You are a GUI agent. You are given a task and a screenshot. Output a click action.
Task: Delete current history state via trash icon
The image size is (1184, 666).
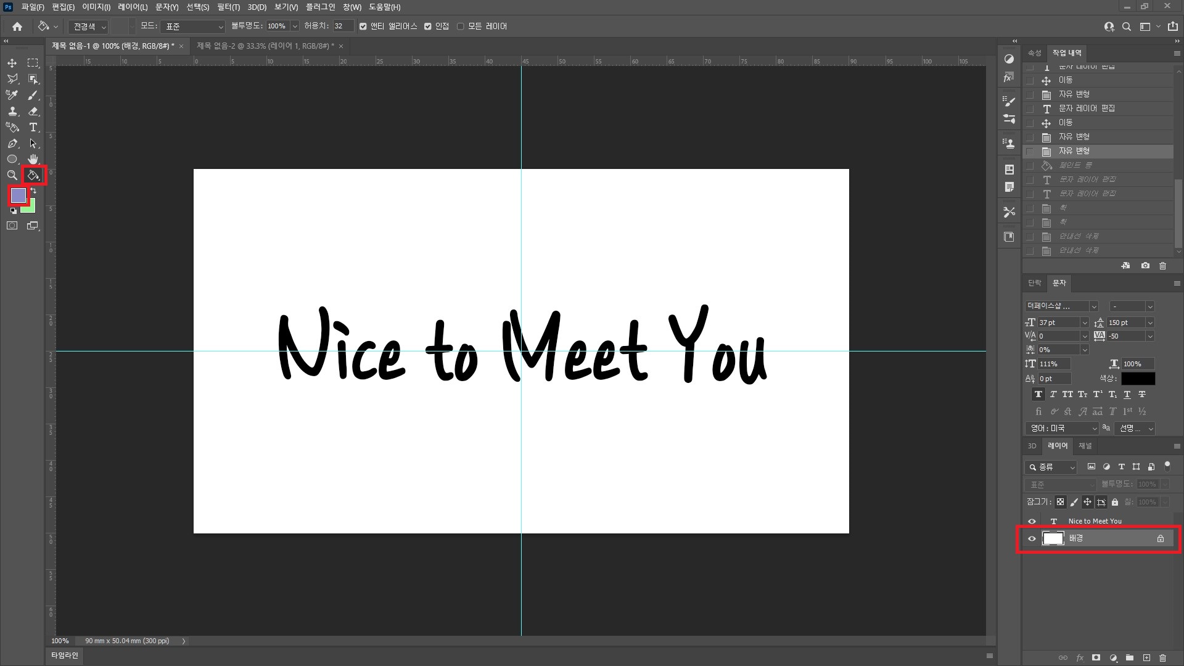1162,266
